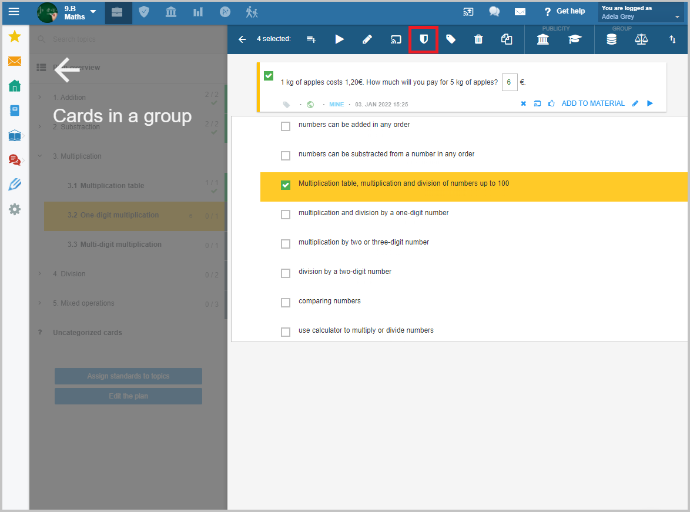The height and width of the screenshot is (512, 690).
Task: Open the blue notebook icon in sidebar
Action: point(15,111)
